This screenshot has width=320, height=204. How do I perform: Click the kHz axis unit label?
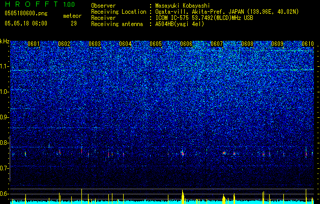click(x=5, y=41)
